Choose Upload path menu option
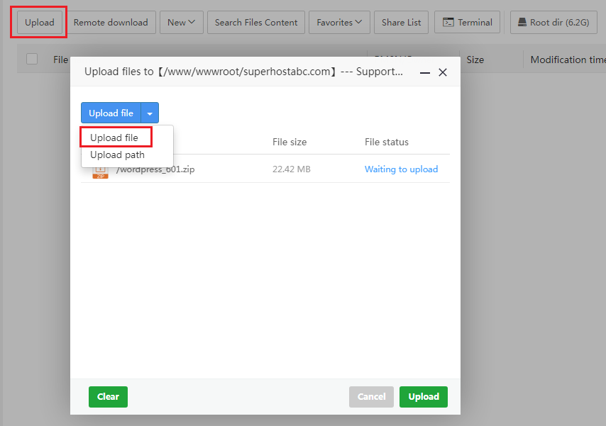 (x=117, y=155)
